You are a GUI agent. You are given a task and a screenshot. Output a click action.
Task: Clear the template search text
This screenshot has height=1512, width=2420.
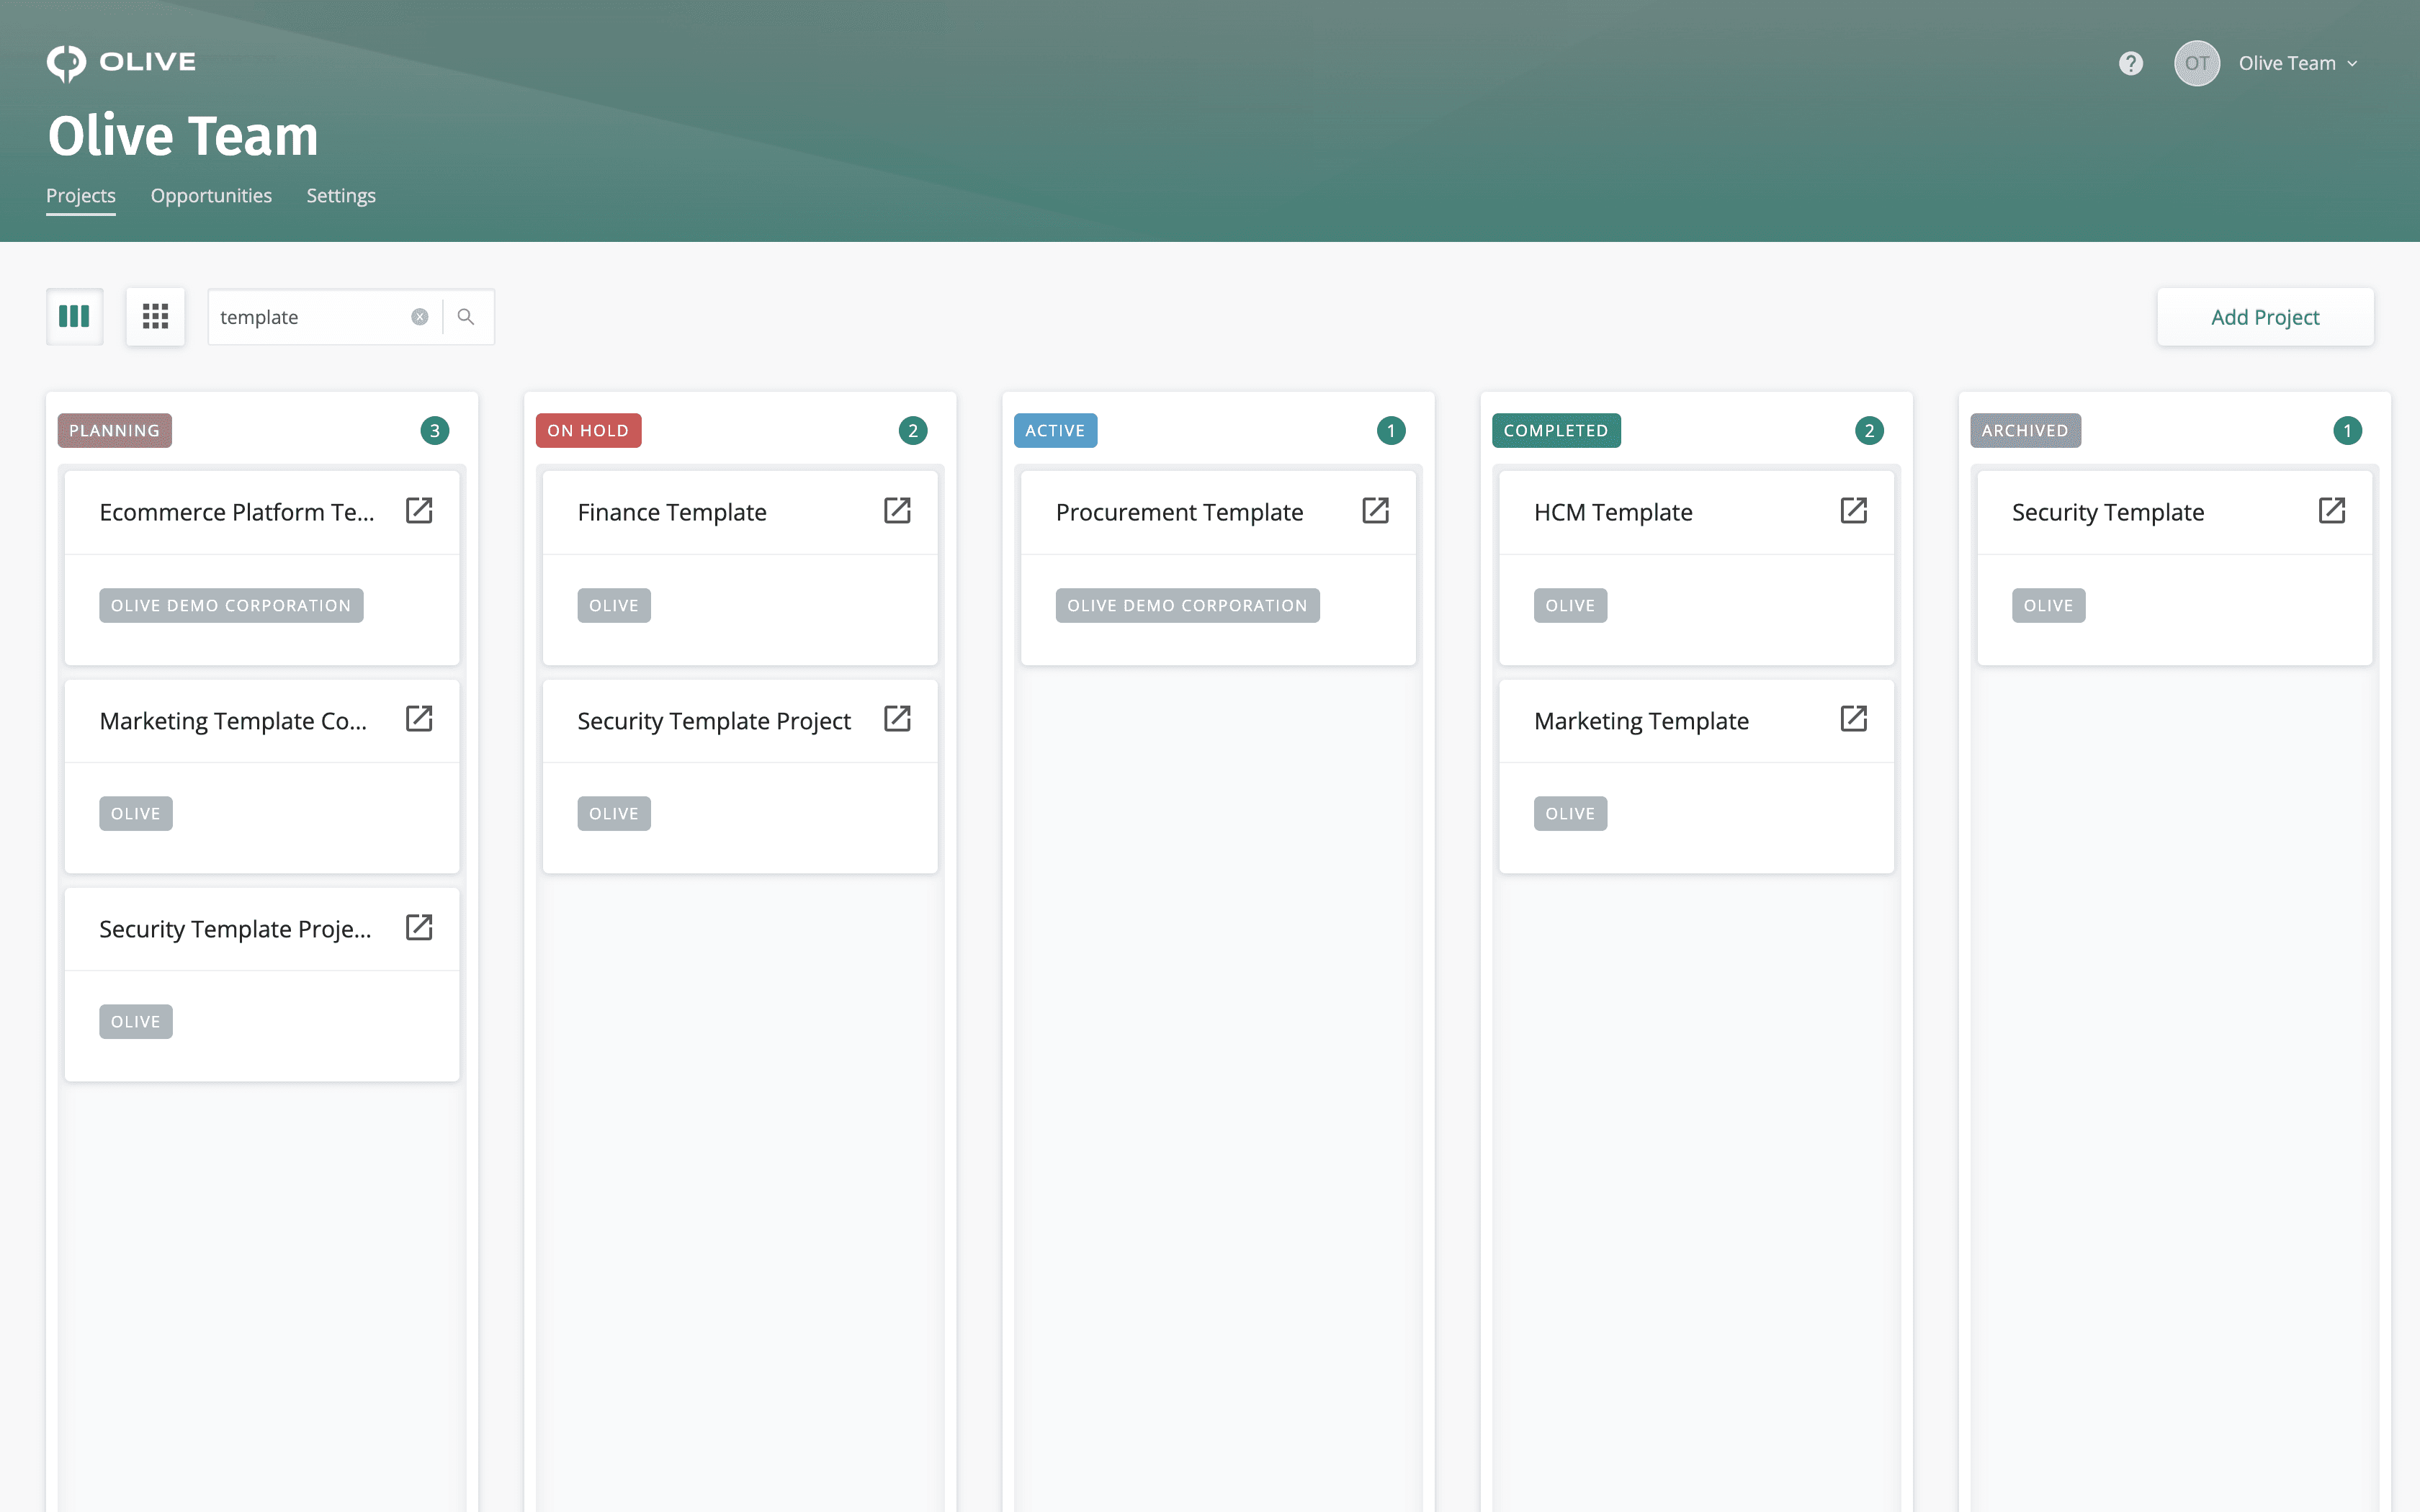420,317
